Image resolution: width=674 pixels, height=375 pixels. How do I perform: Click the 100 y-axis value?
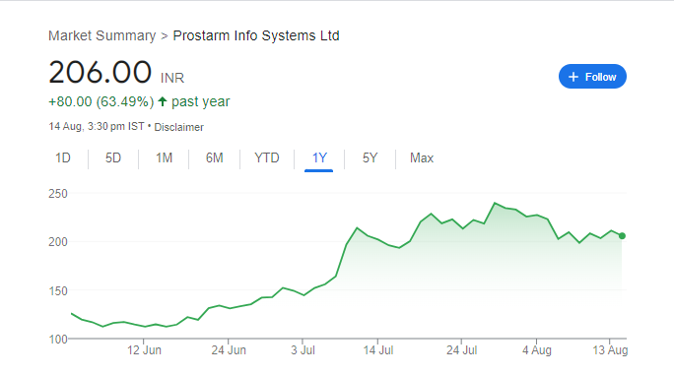(58, 340)
